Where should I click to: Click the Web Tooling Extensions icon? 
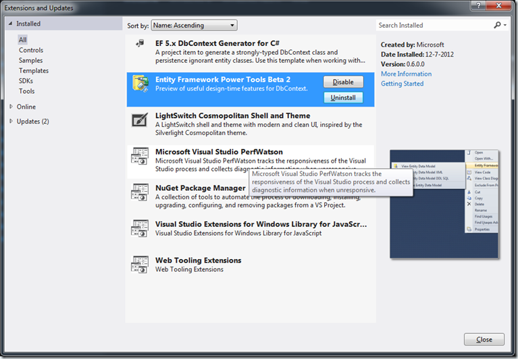pyautogui.click(x=140, y=265)
